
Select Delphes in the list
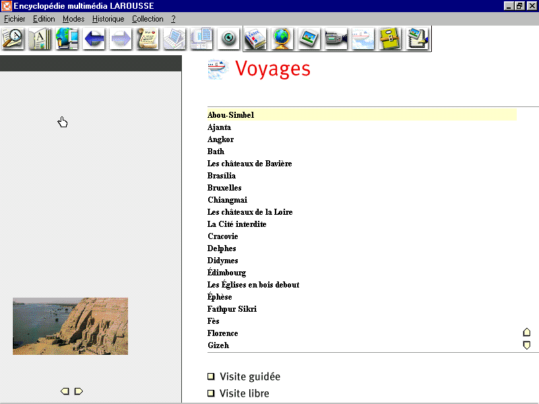pyautogui.click(x=222, y=248)
